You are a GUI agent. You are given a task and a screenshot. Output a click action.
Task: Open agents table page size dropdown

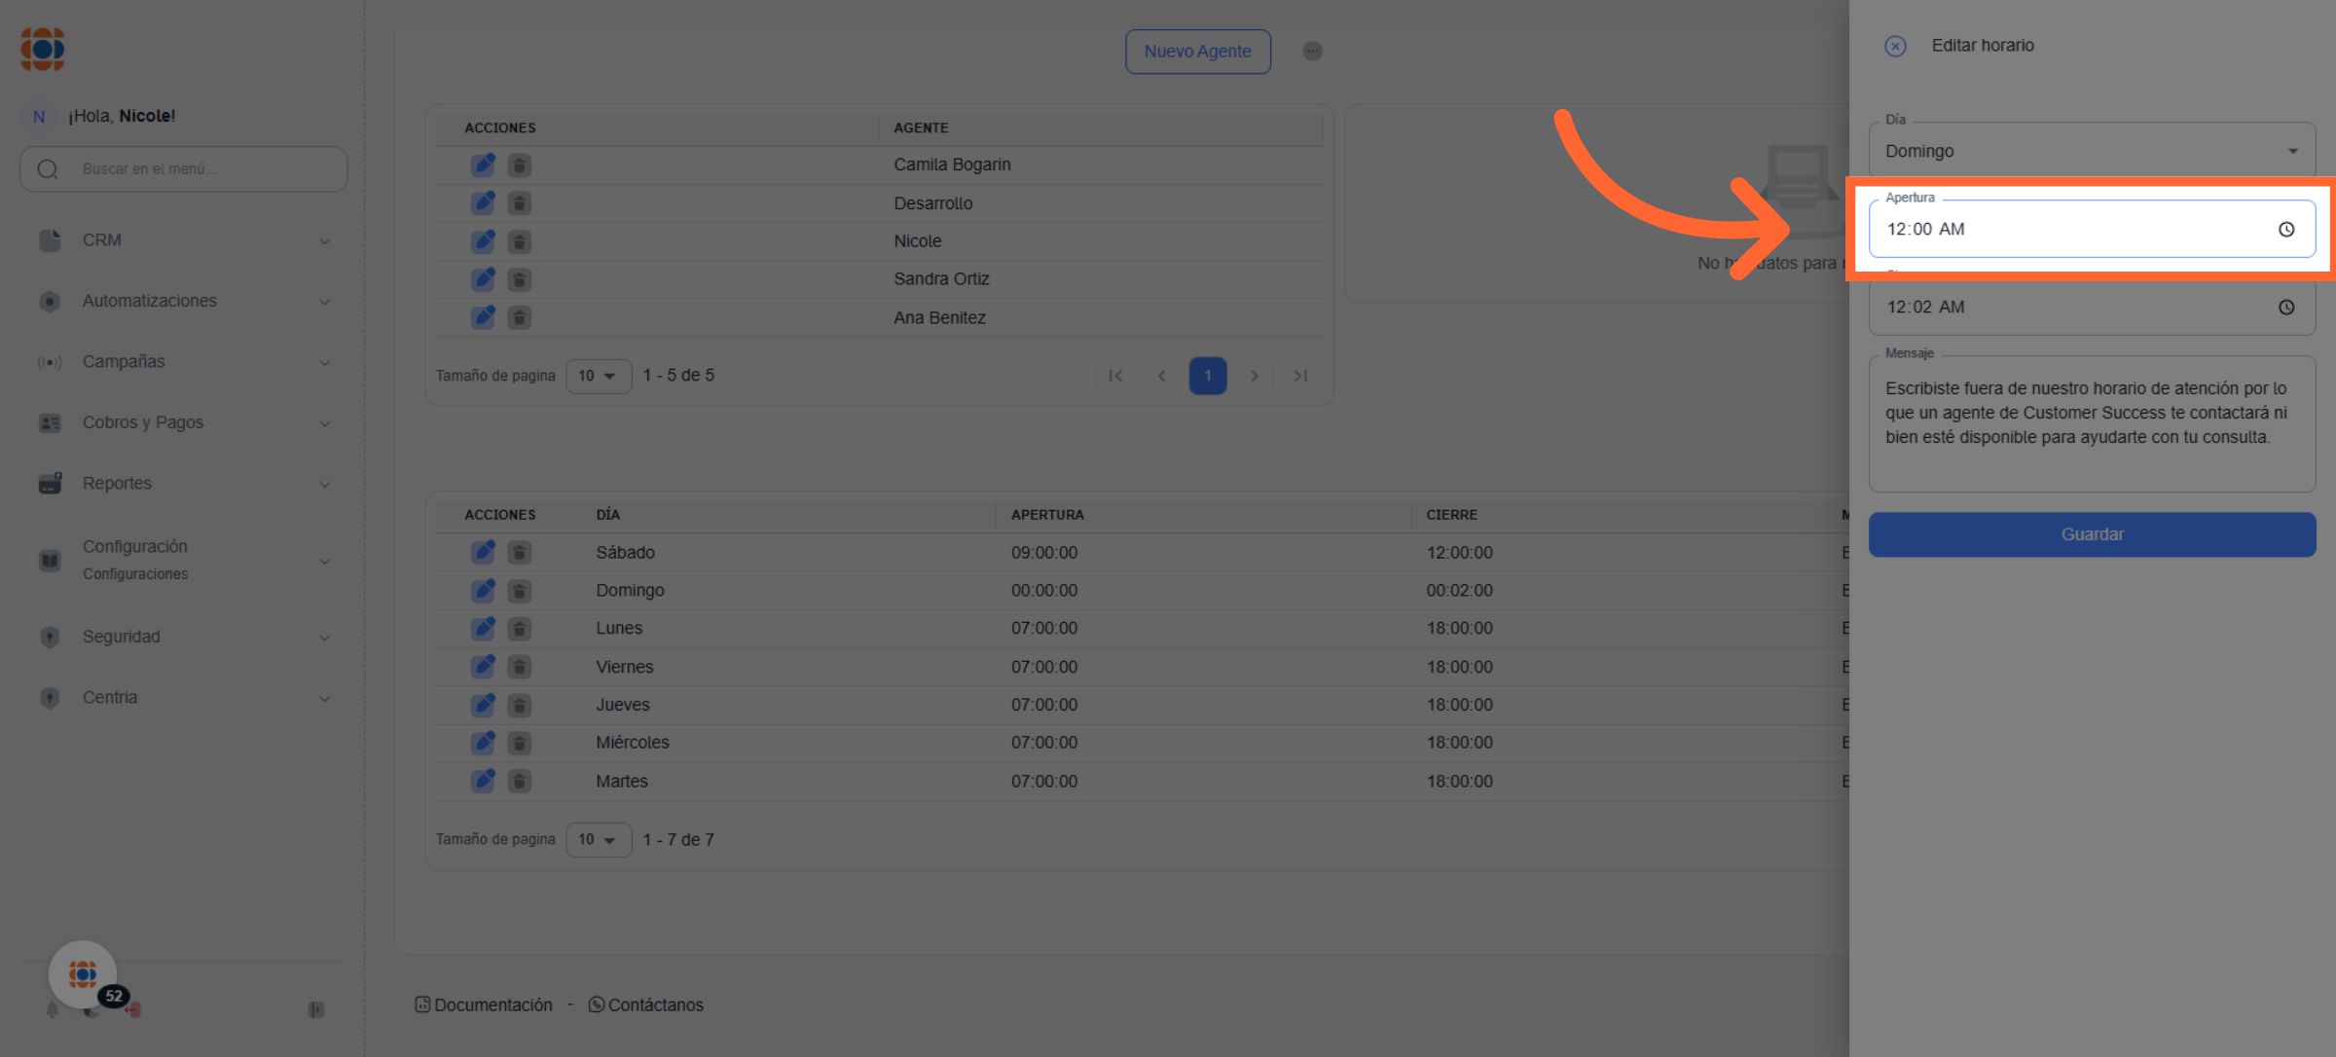coord(598,376)
